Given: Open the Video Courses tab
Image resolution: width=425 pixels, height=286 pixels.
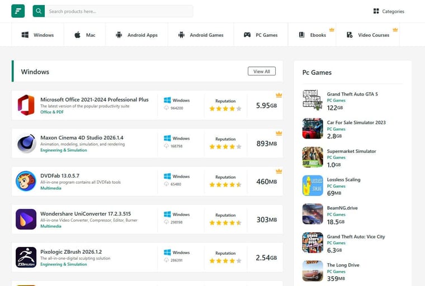Looking at the screenshot, I should point(368,35).
